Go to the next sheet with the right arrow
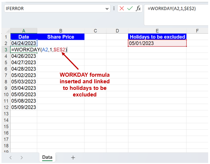210x164 pixels. [x=22, y=157]
